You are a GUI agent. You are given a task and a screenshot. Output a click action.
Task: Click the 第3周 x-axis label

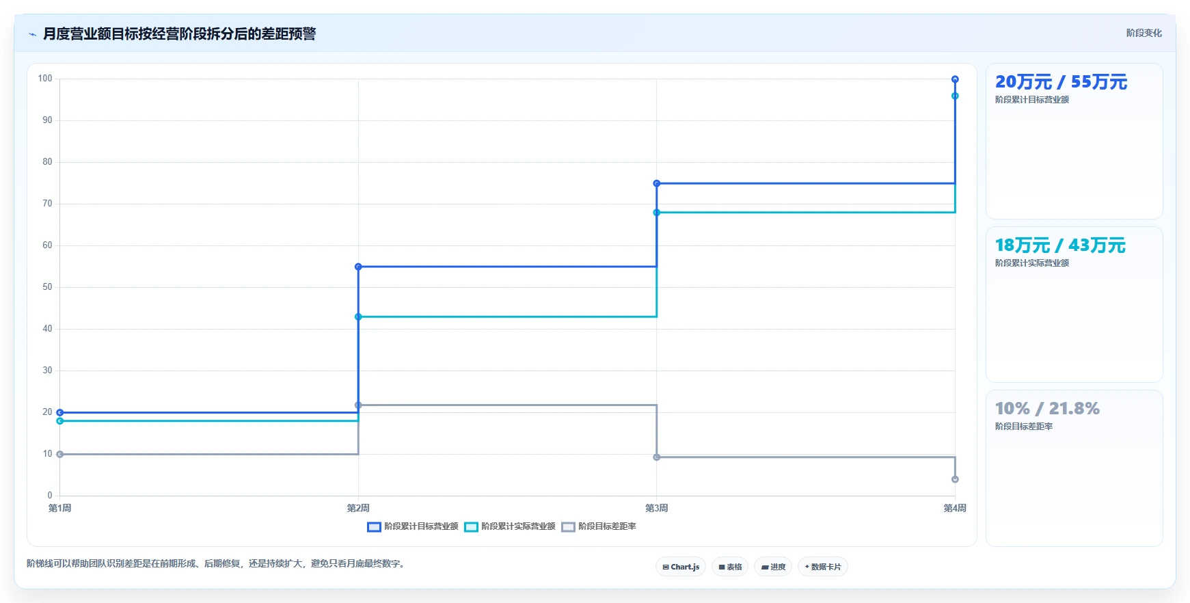[657, 508]
